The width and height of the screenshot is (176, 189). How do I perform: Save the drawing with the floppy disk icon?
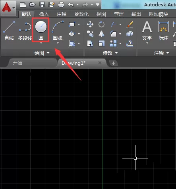pyautogui.click(x=42, y=5)
